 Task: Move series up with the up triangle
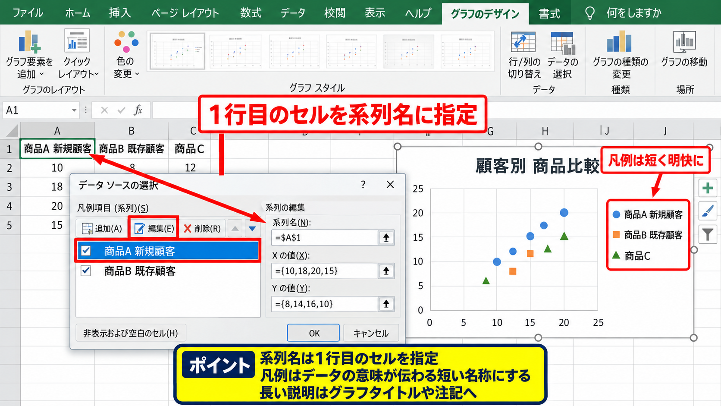click(235, 228)
